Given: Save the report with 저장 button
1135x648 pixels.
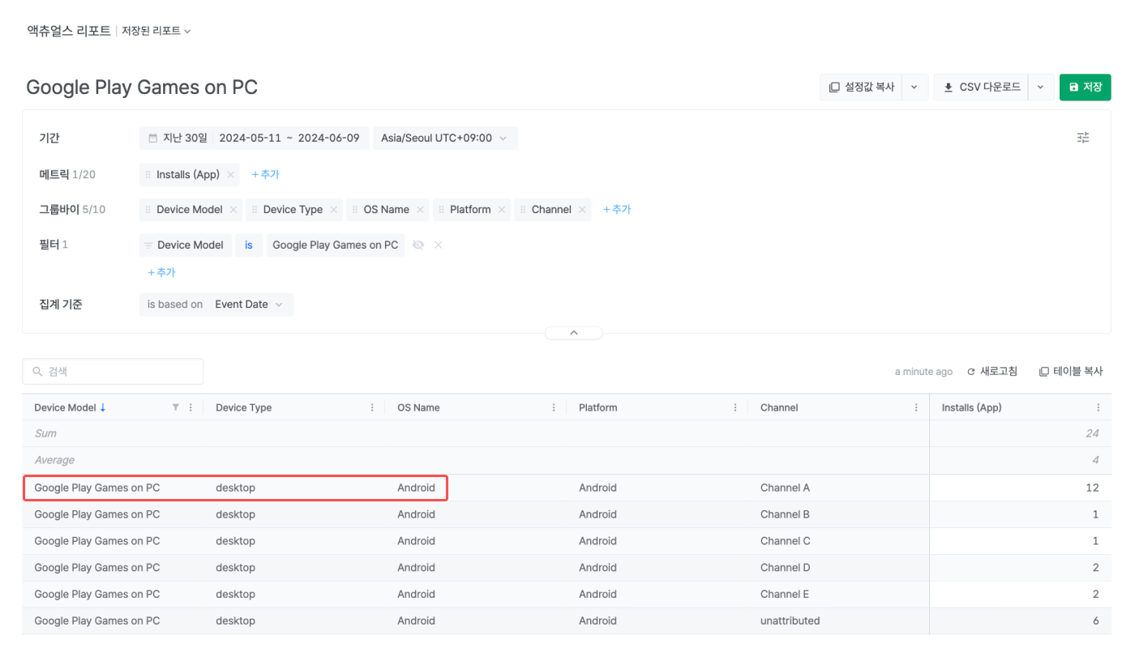Looking at the screenshot, I should click(x=1085, y=87).
